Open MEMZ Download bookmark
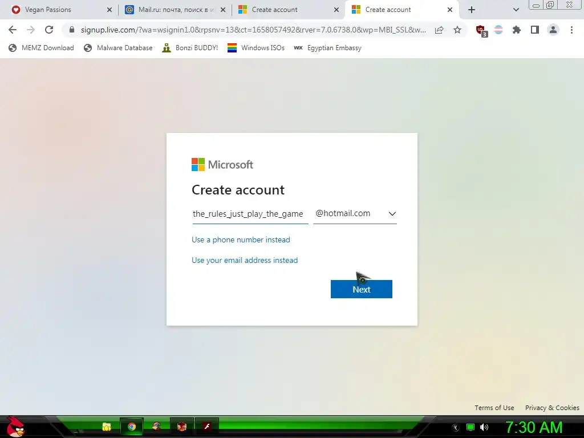The image size is (584, 438). (41, 48)
